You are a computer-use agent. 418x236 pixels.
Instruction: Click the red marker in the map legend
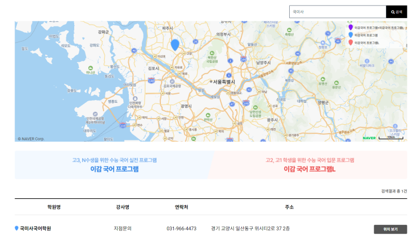point(350,42)
